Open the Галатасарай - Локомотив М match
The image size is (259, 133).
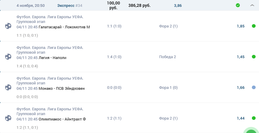pos(64,27)
